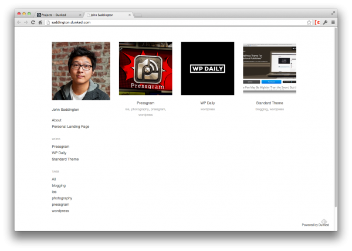Open Standard Theme under Work sidebar
The image size is (352, 251).
tap(65, 160)
